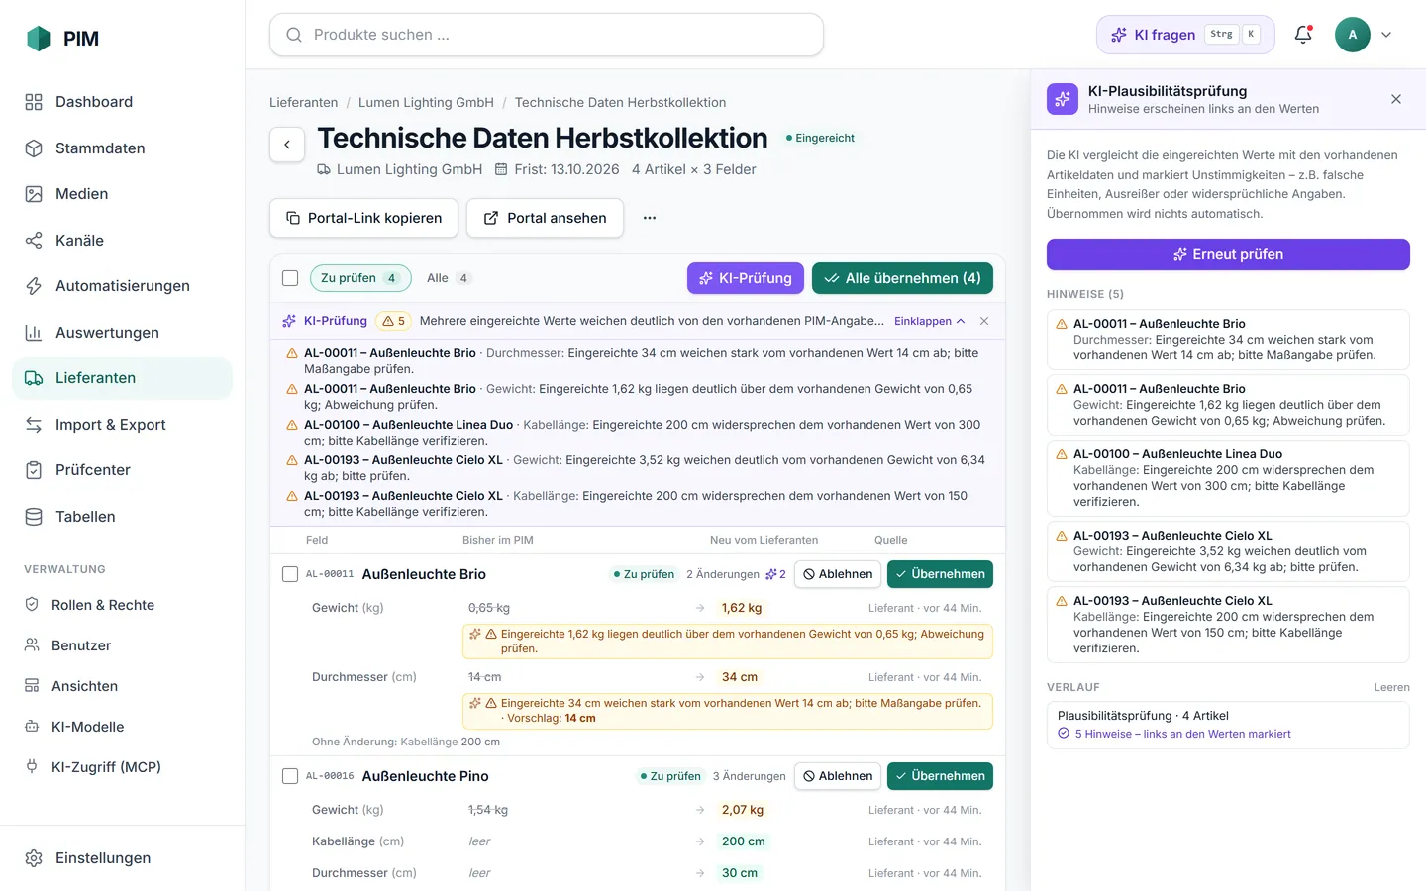The image size is (1426, 891).
Task: Close the KI-Plausibilitätsprüfung panel
Action: point(1396,99)
